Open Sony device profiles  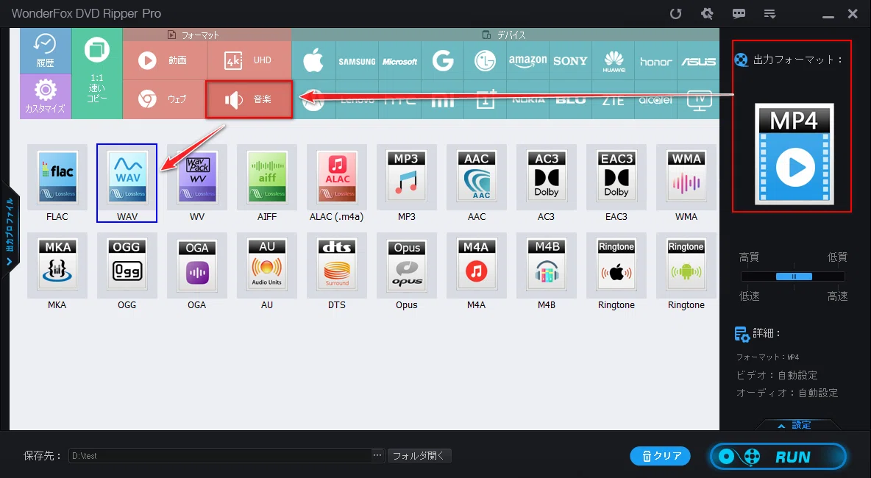tap(570, 60)
